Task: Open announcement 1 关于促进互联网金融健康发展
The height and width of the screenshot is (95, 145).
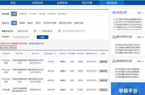Action: pyautogui.click(x=128, y=19)
